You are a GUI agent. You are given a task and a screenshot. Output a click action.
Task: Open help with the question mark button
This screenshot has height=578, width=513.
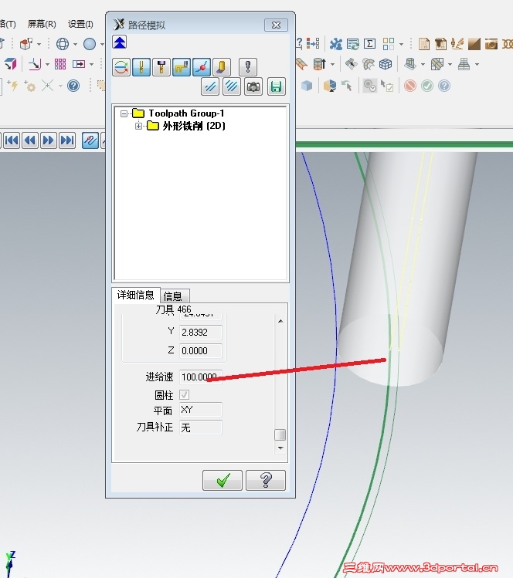tap(266, 480)
